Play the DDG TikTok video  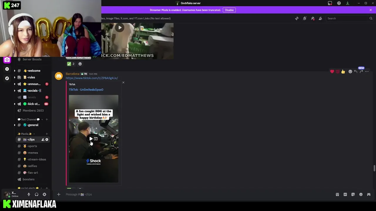coord(91,139)
